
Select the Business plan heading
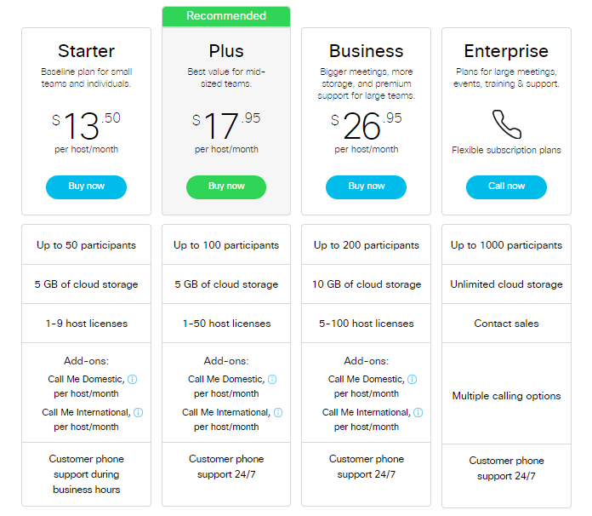point(367,51)
